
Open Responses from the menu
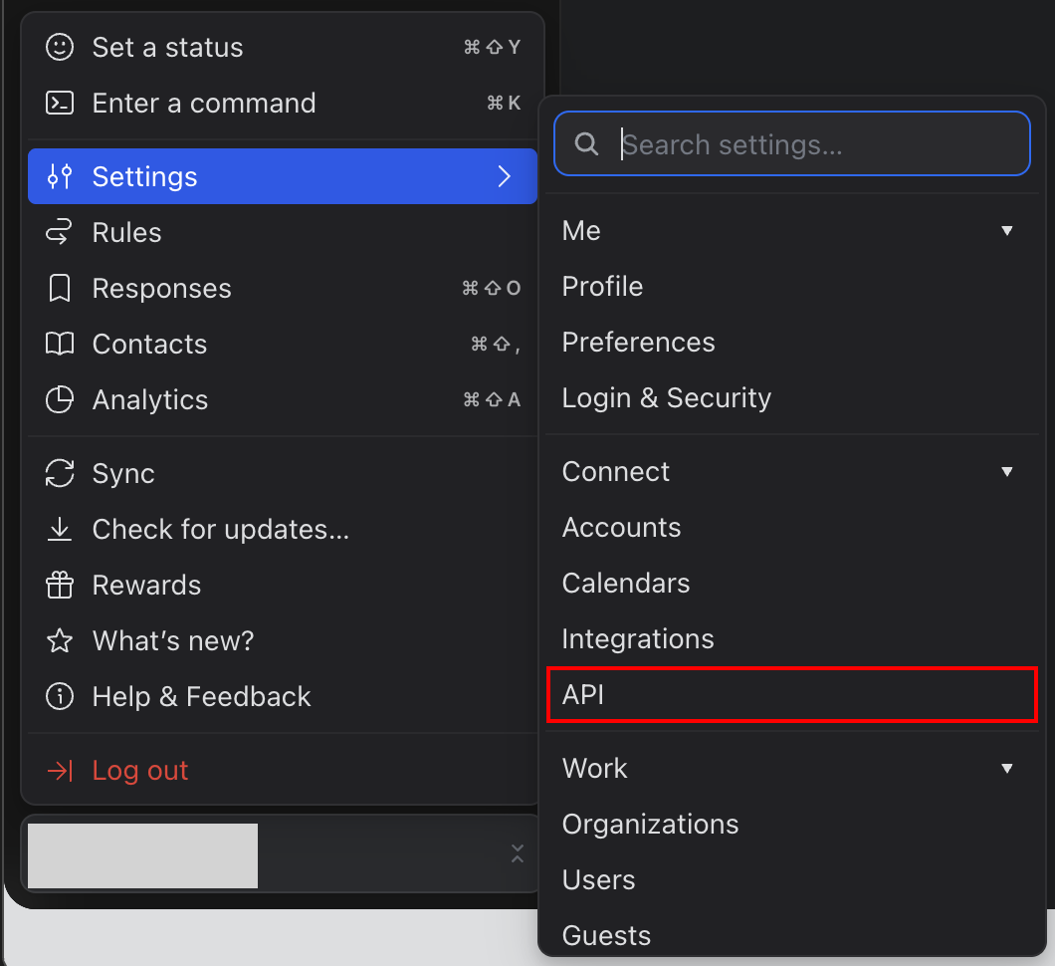point(283,288)
